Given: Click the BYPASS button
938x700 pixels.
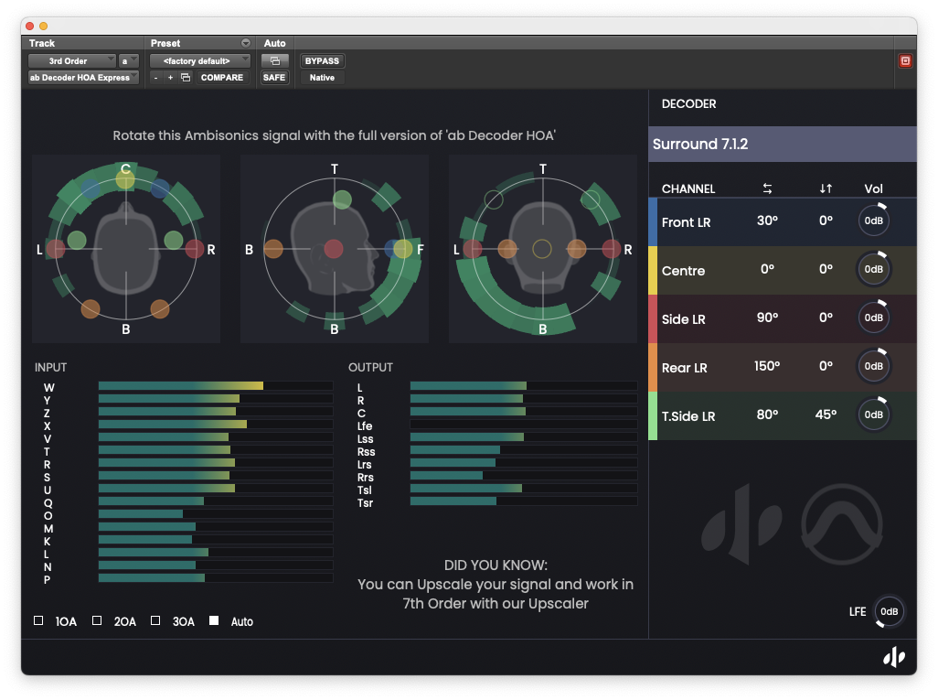Looking at the screenshot, I should pos(322,60).
